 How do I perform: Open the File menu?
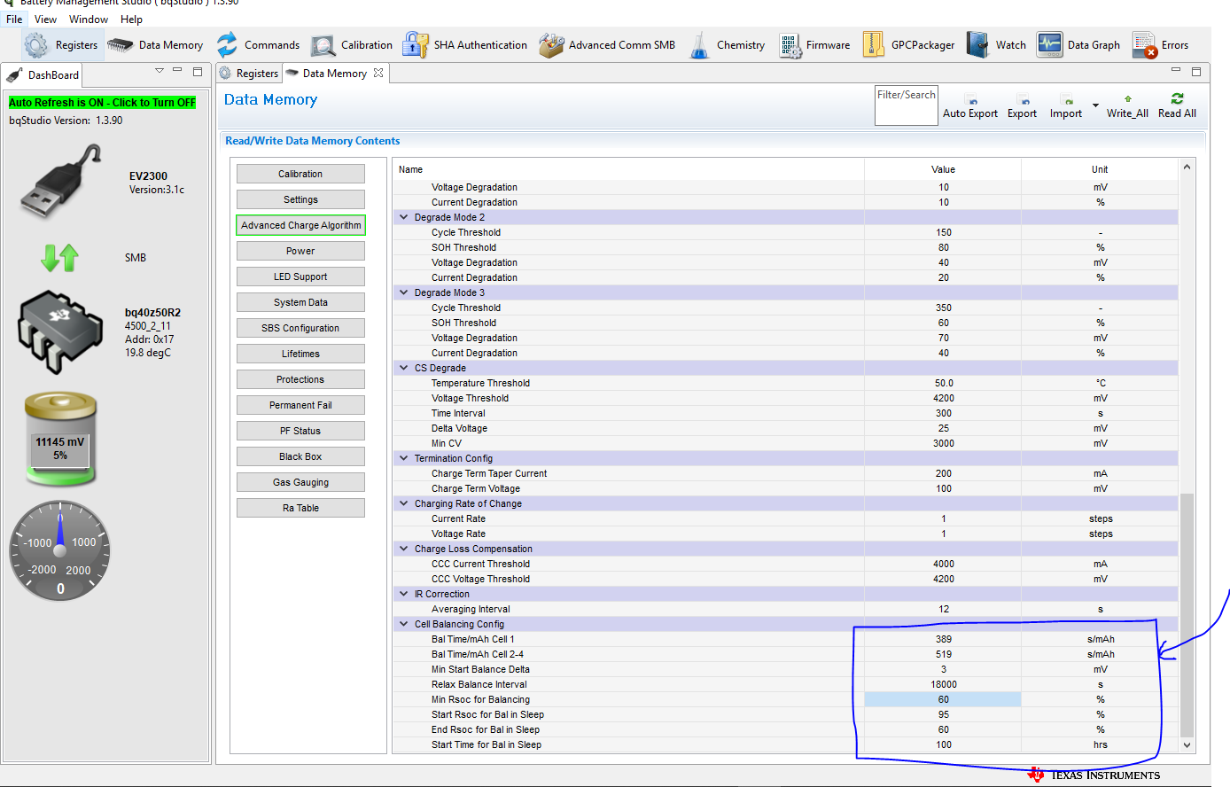[14, 19]
